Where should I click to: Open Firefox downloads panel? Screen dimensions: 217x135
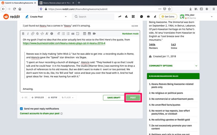tap(191, 9)
